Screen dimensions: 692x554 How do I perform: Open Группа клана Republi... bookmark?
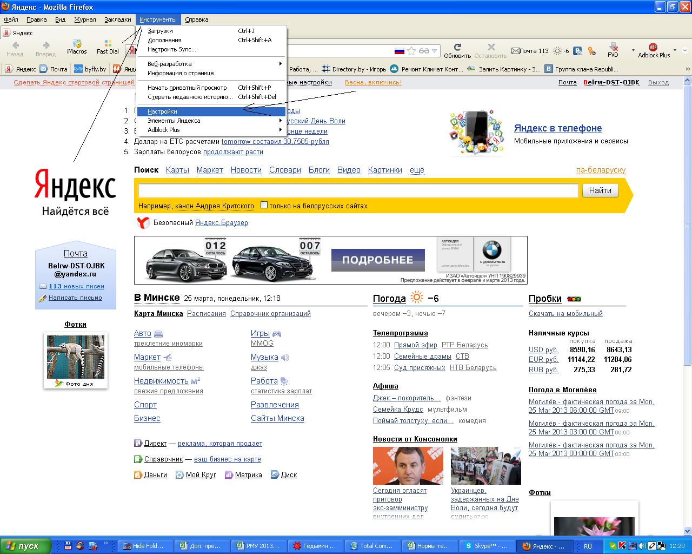582,69
